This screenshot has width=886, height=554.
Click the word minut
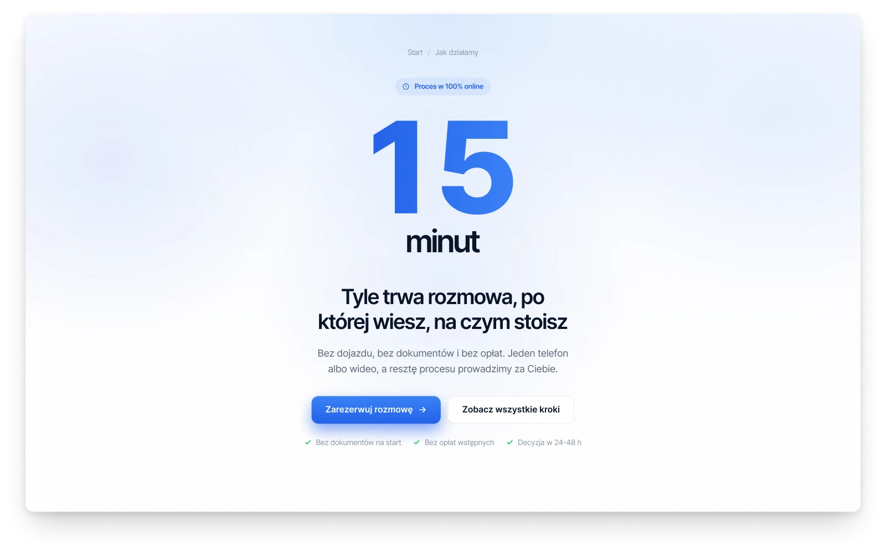(x=443, y=242)
